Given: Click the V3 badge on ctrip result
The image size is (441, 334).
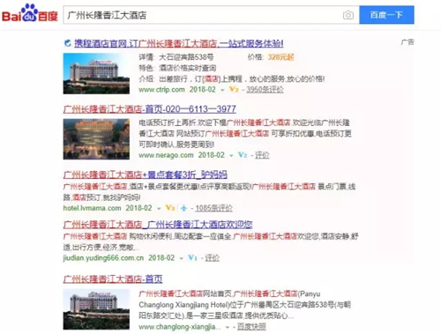Looking at the screenshot, I should pyautogui.click(x=234, y=89).
